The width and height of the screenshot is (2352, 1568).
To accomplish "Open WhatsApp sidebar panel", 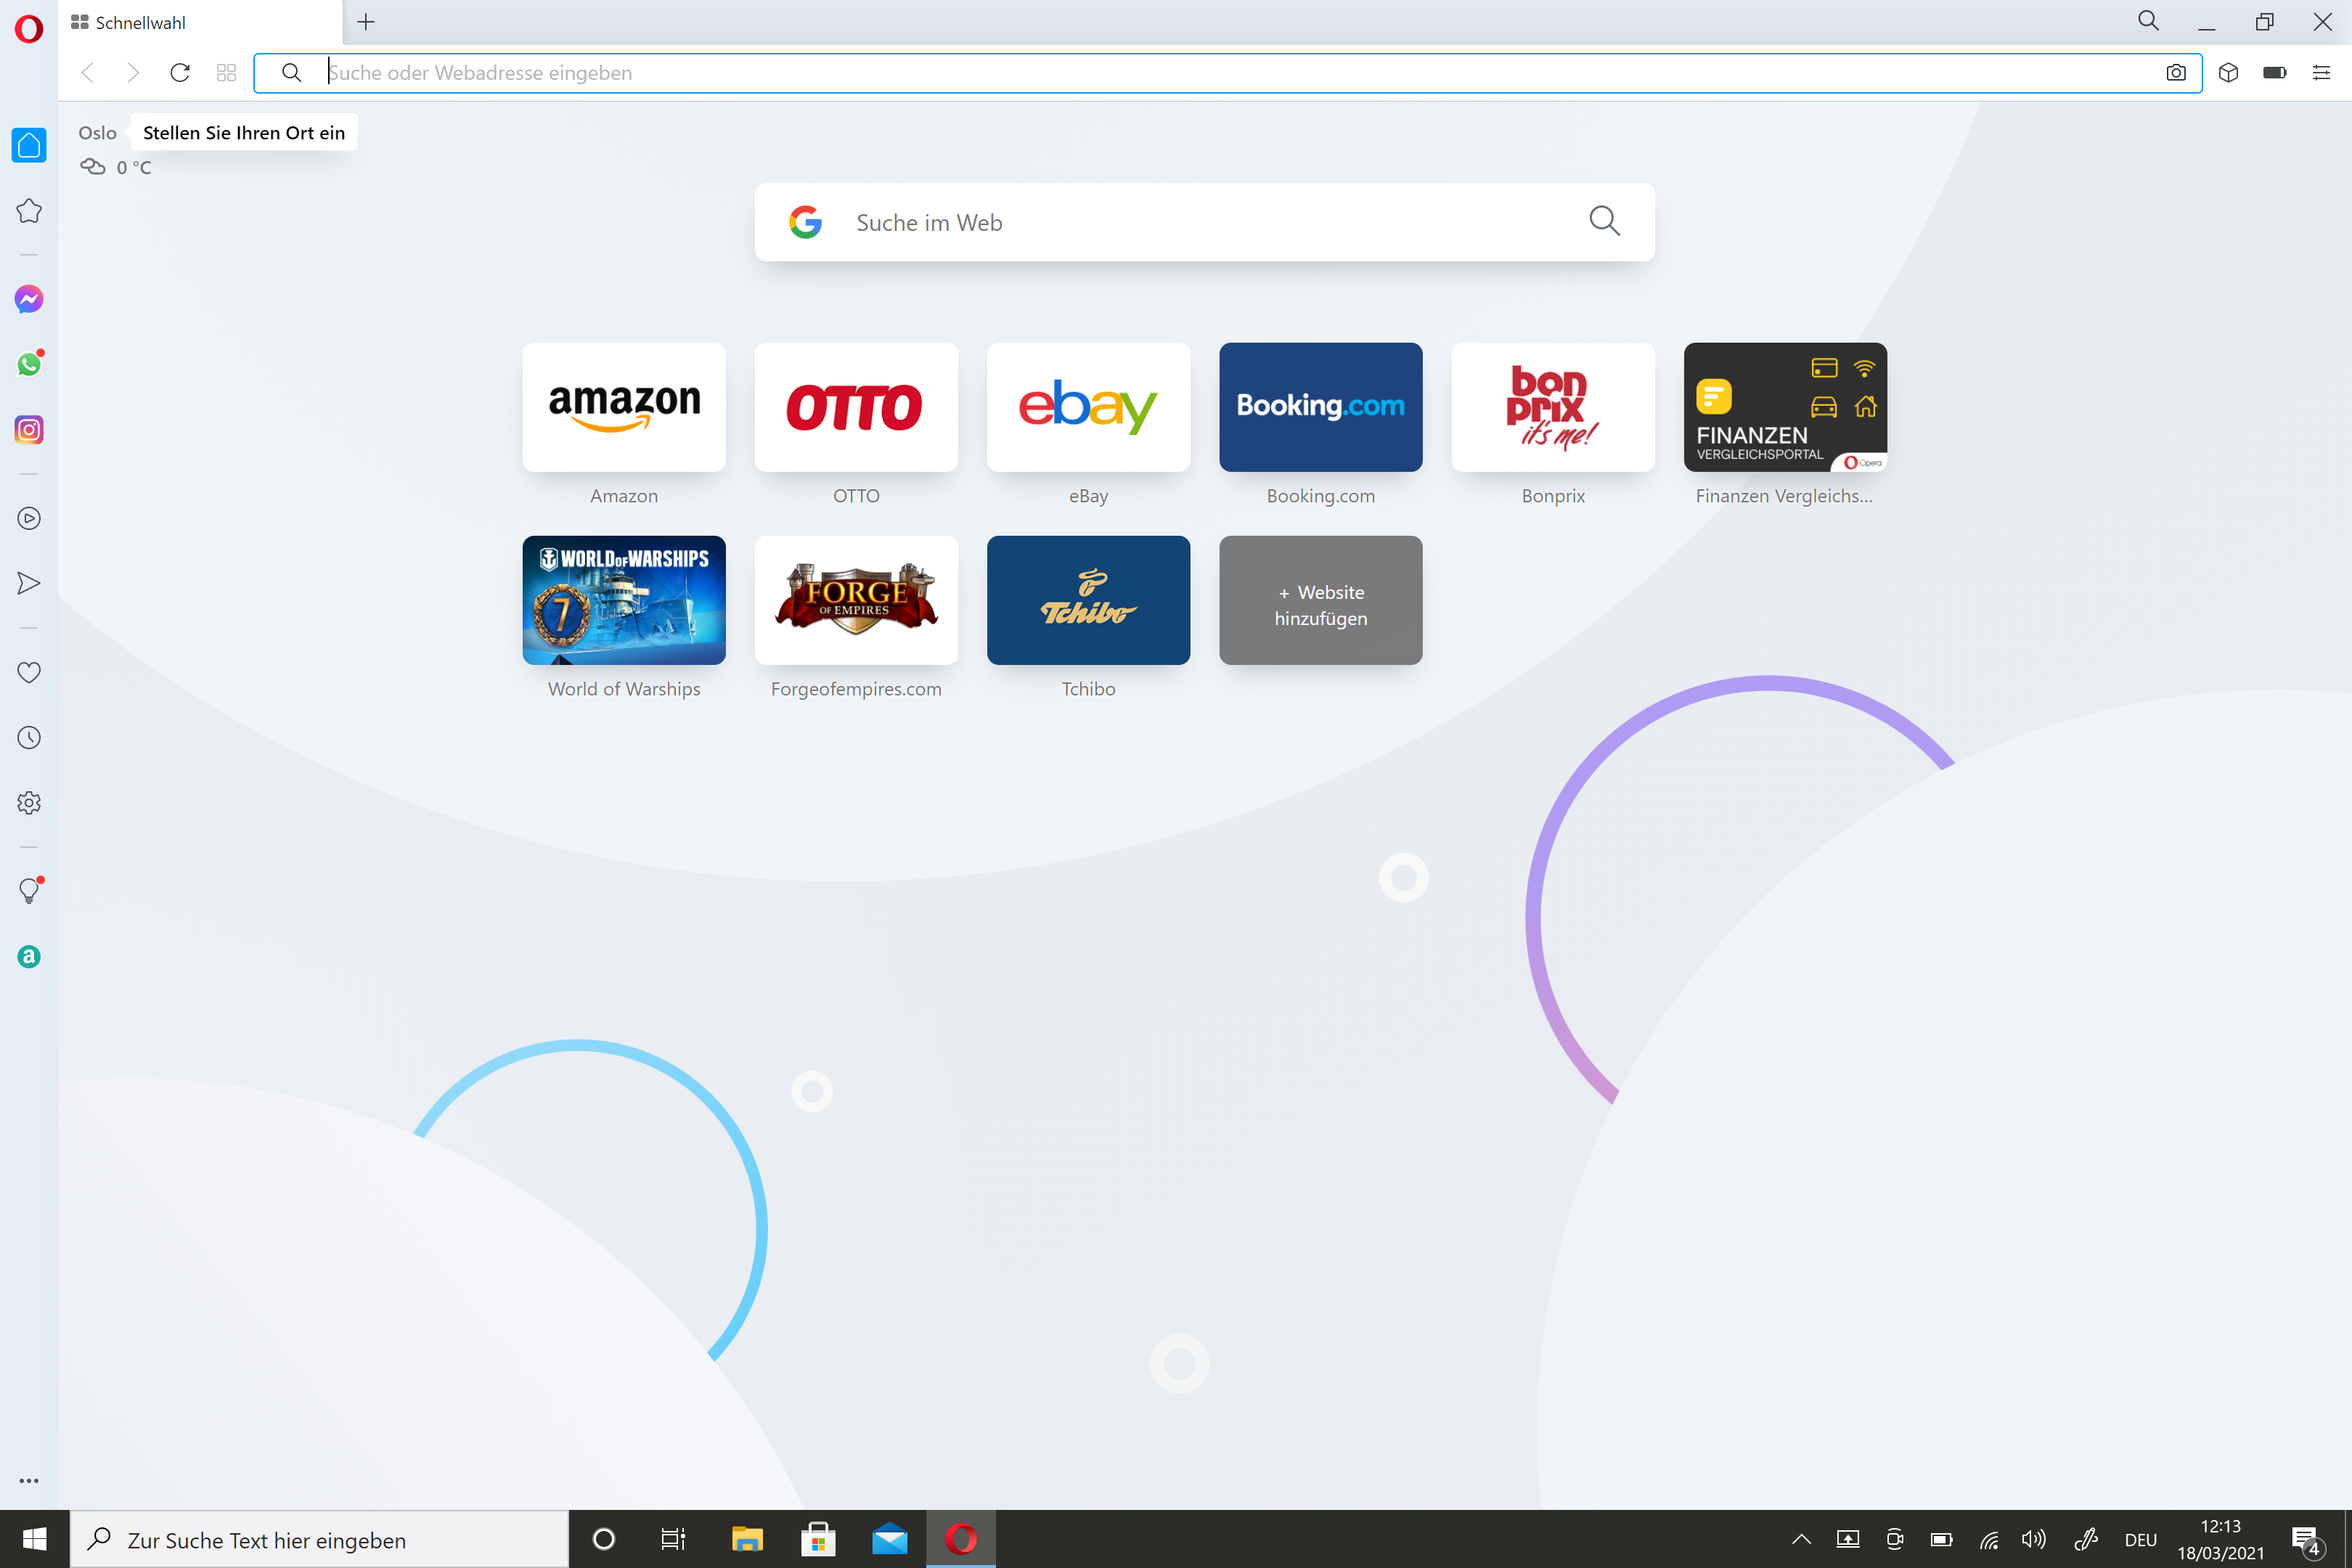I will point(29,364).
